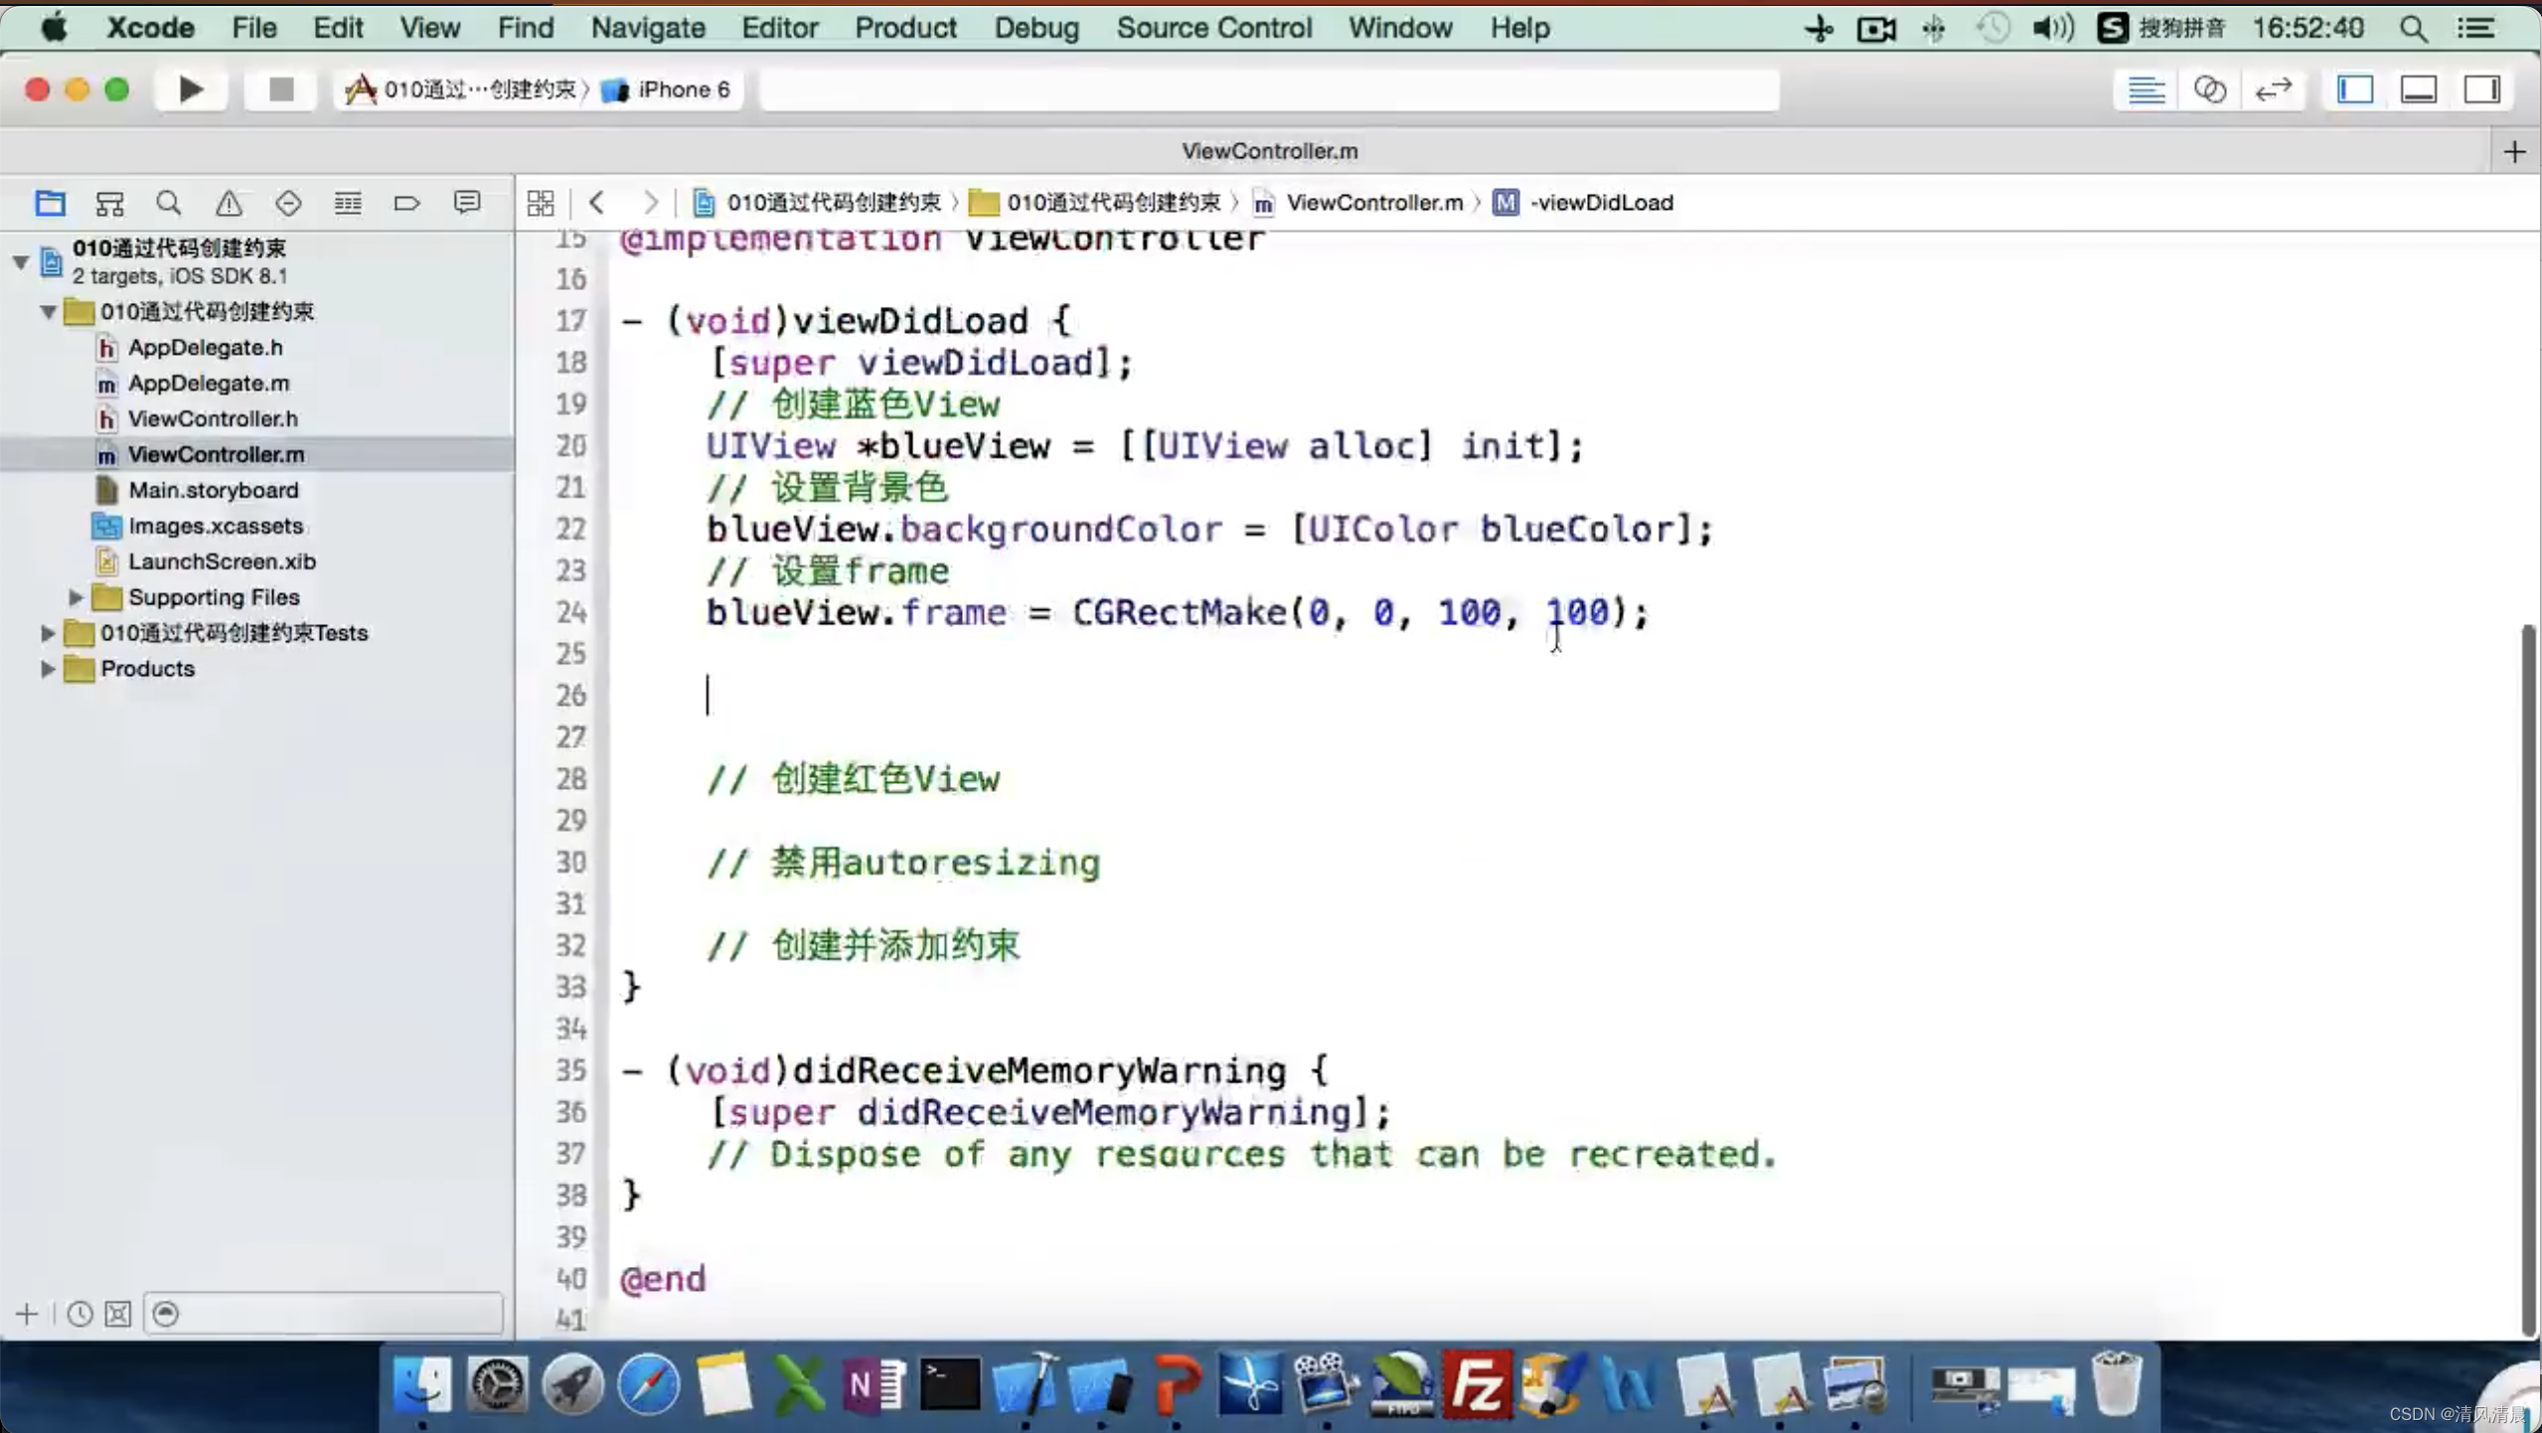The height and width of the screenshot is (1433, 2542).
Task: Expand the Supporting Files group
Action: pyautogui.click(x=76, y=597)
